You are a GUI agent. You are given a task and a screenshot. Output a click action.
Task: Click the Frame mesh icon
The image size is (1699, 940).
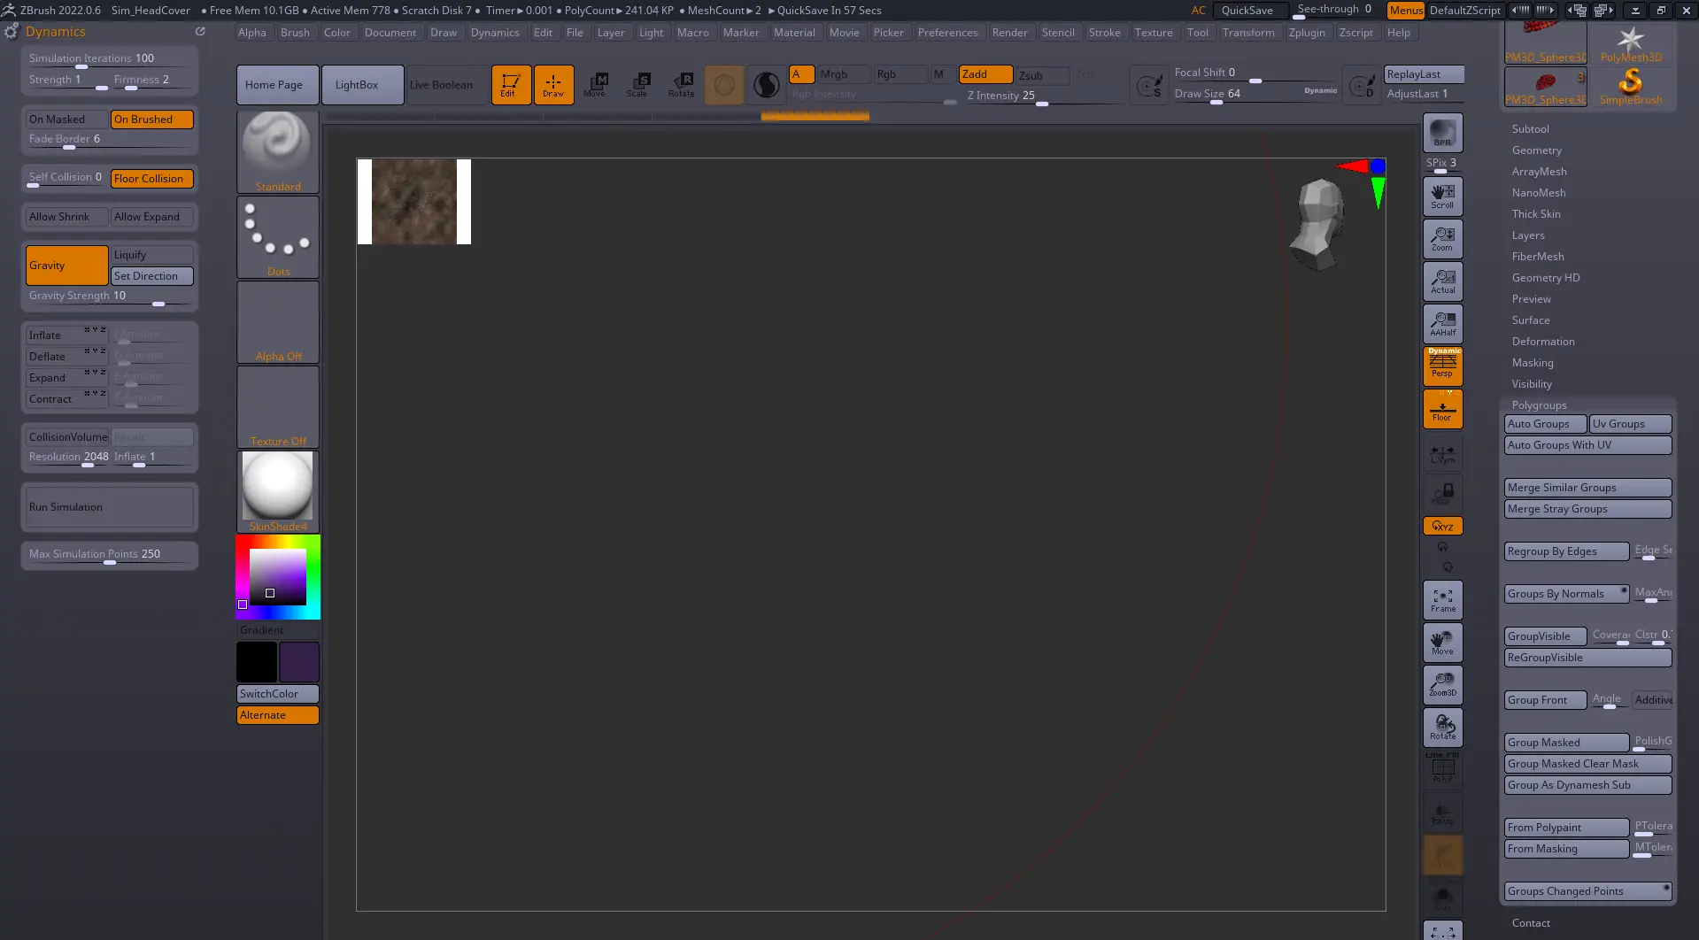1442,600
